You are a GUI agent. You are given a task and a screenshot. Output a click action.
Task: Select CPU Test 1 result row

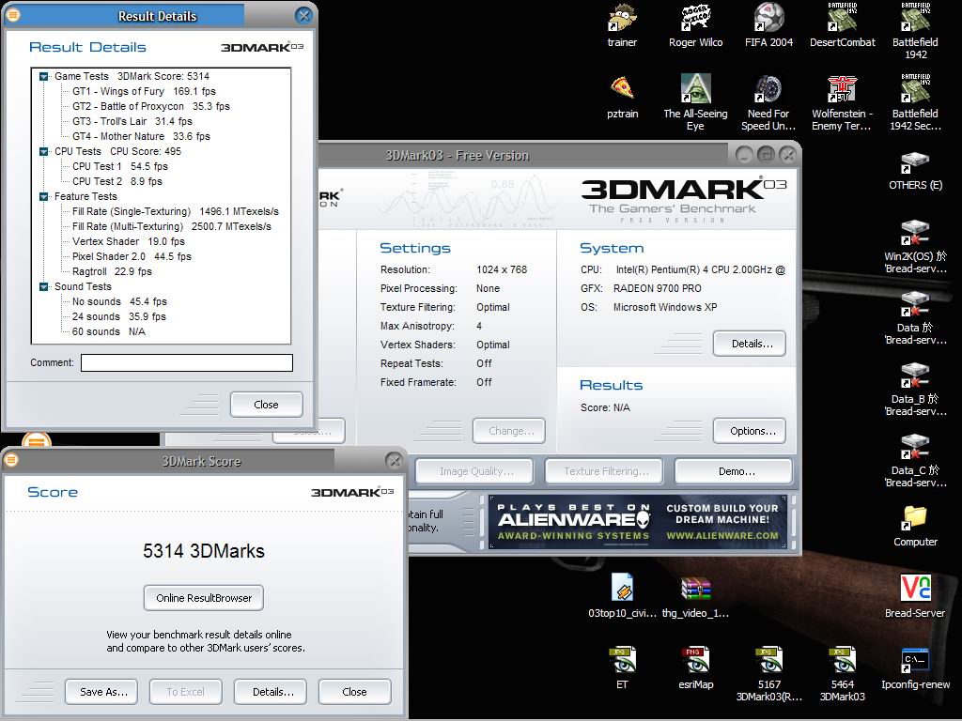[x=120, y=166]
